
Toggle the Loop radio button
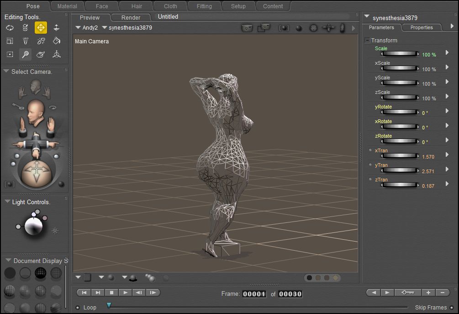[78, 308]
